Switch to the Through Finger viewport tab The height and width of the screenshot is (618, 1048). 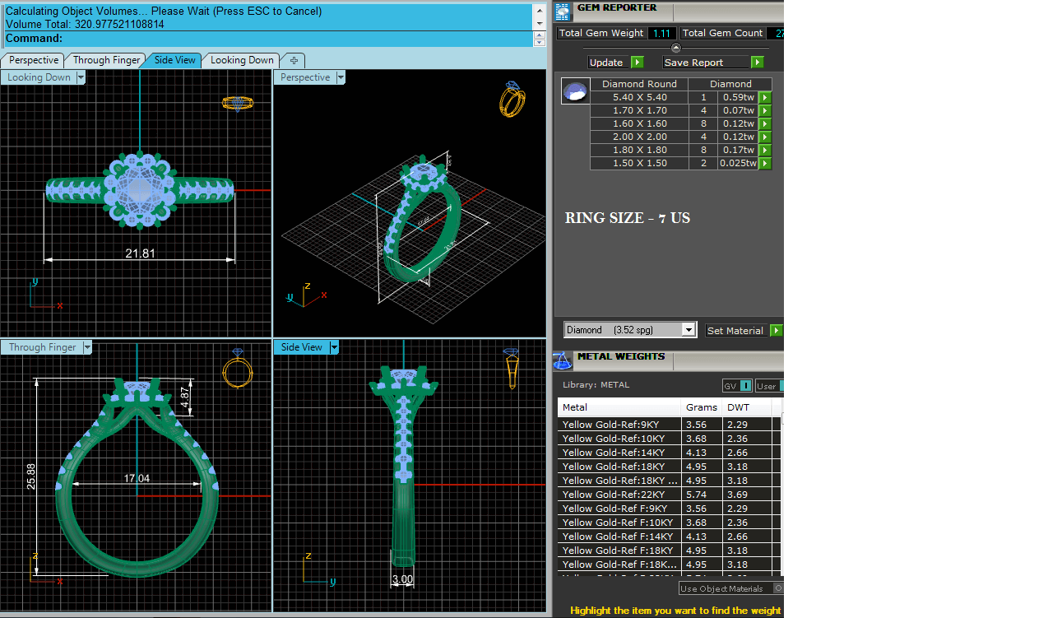107,60
